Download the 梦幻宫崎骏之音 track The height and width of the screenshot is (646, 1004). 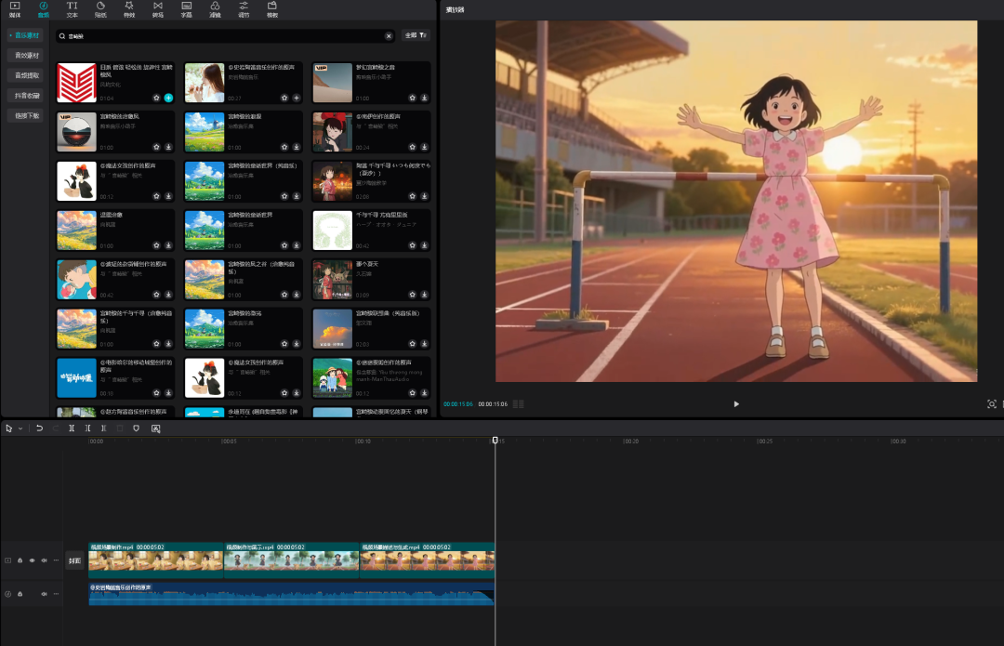[424, 98]
